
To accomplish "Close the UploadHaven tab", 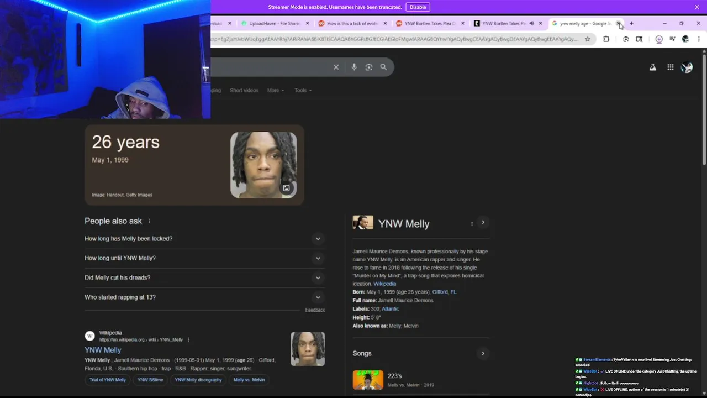I will [307, 24].
